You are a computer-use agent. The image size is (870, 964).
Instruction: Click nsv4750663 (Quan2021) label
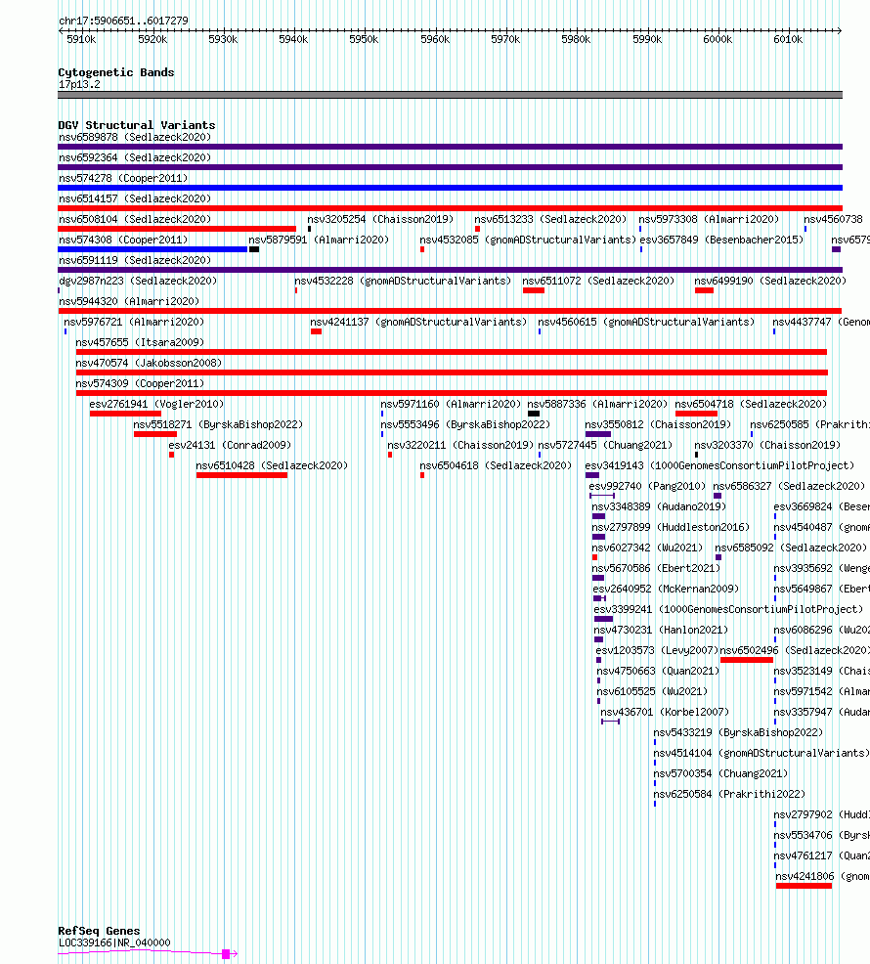[658, 671]
